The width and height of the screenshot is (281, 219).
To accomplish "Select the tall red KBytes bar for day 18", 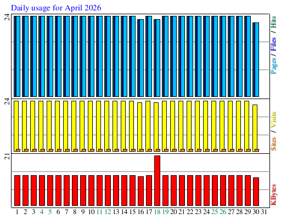I will (x=157, y=181).
